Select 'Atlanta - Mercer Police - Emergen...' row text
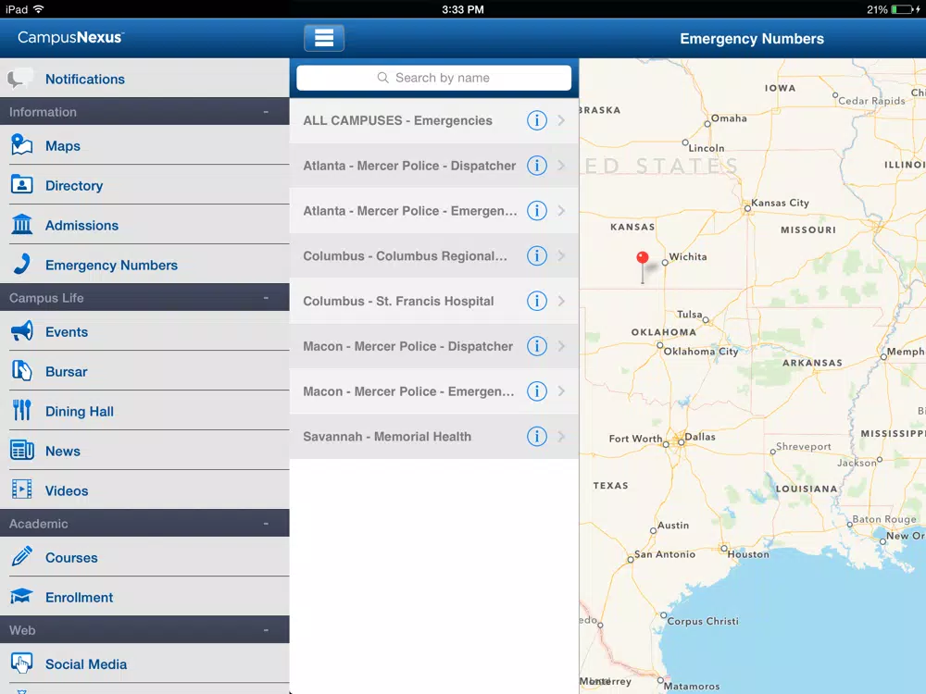 [410, 211]
